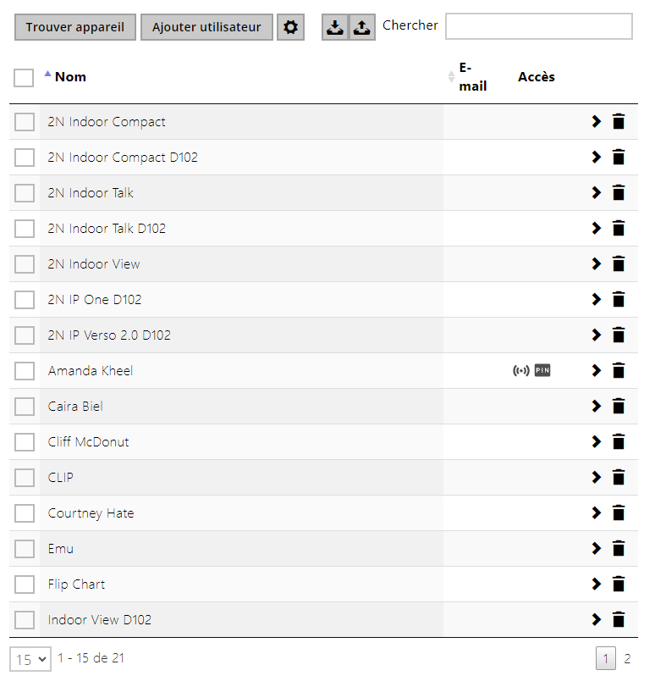
Task: Expand details arrow for Cliff McDonut
Action: tap(596, 441)
